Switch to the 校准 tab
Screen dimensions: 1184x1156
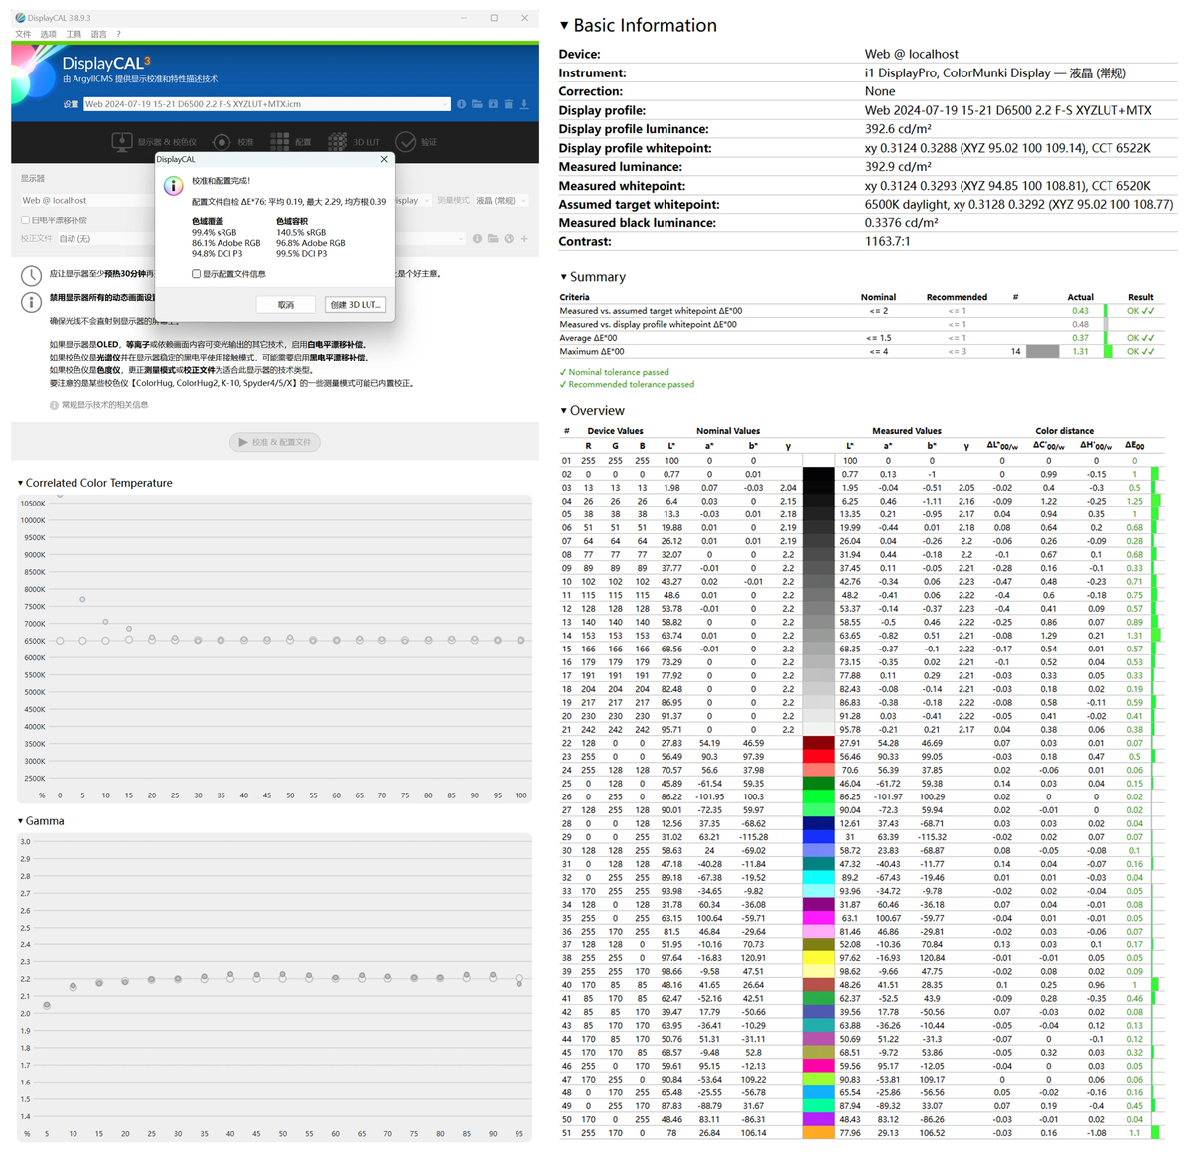click(233, 142)
